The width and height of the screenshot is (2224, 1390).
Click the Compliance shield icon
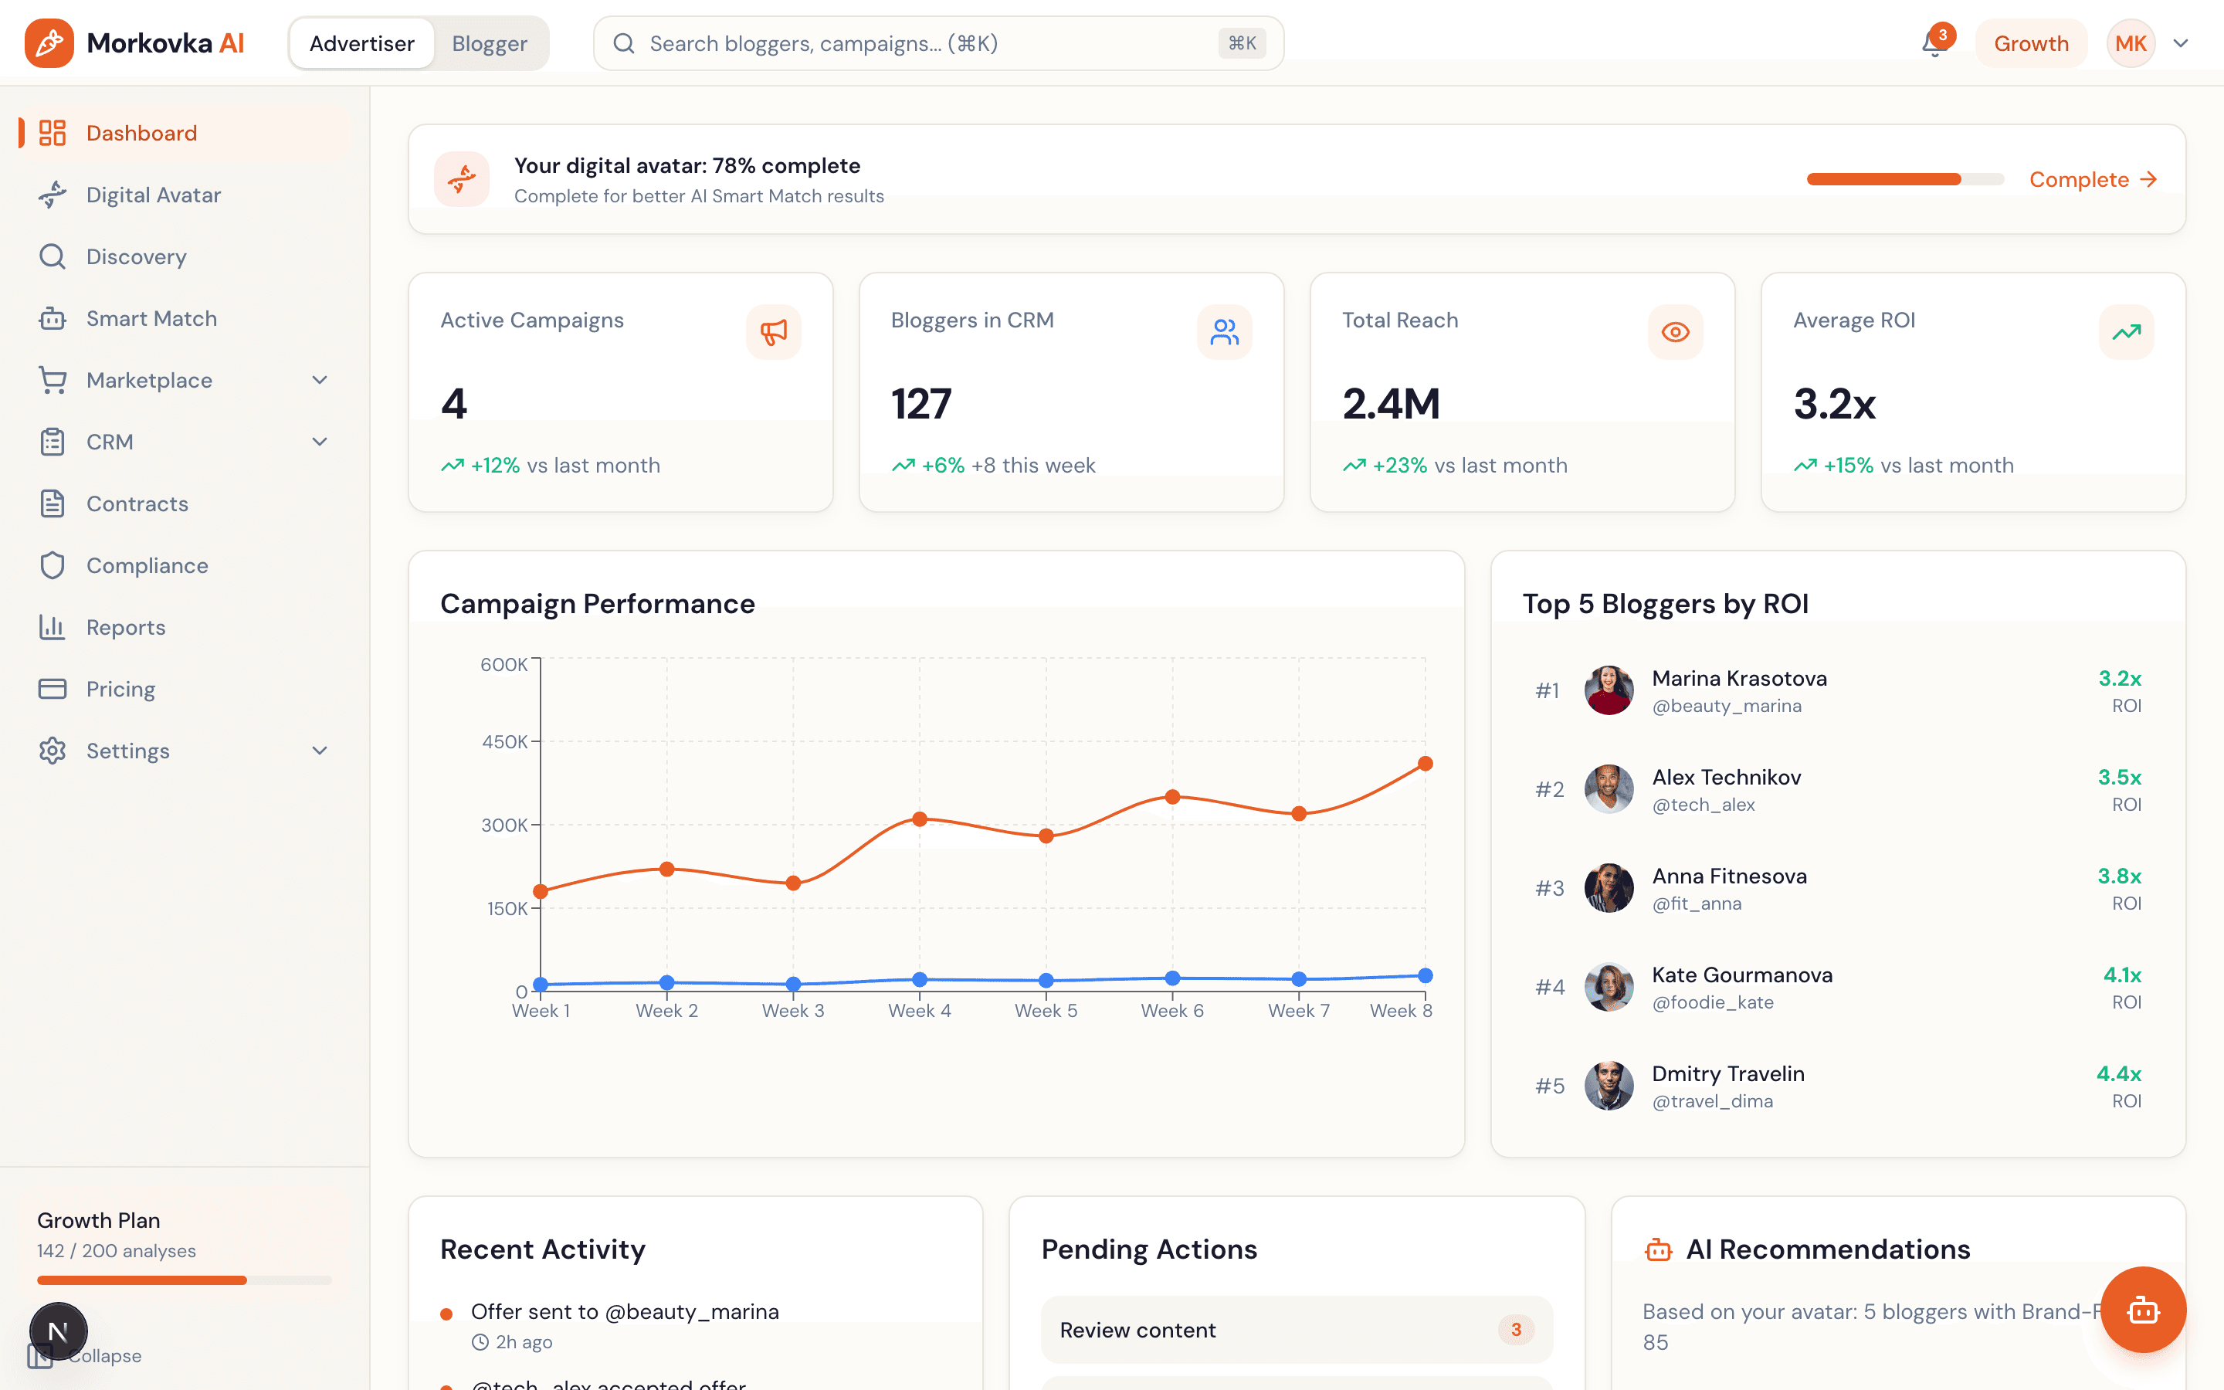[x=53, y=565]
